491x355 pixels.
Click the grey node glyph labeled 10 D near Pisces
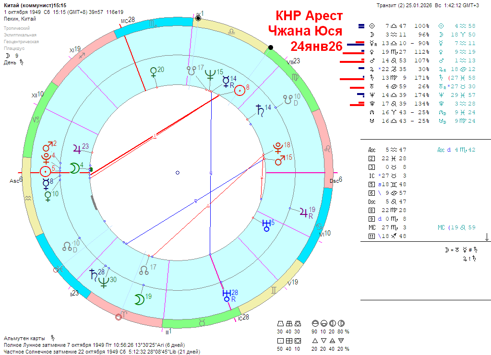coord(67,247)
